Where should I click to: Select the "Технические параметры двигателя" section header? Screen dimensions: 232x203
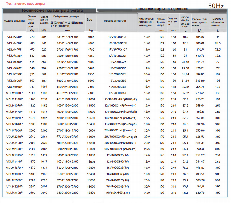[x=162, y=9]
